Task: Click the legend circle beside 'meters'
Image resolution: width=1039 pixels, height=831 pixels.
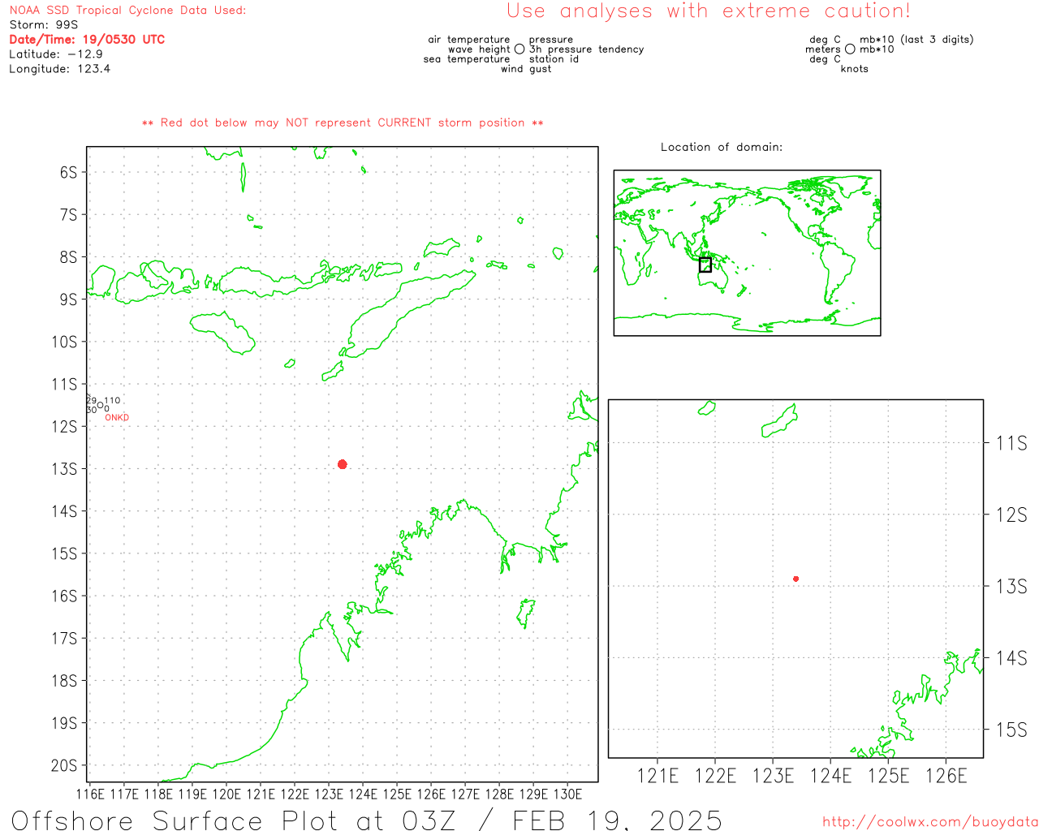Action: (850, 50)
